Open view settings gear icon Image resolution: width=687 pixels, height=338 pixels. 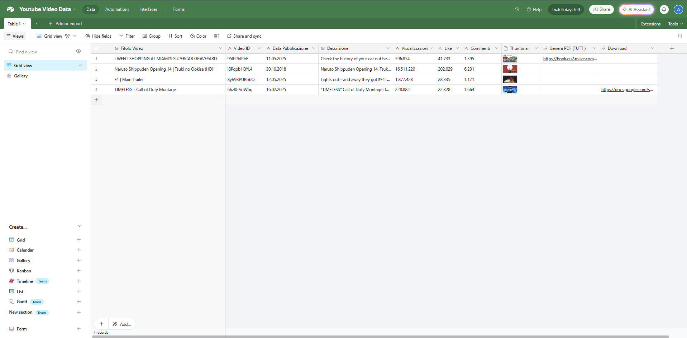[78, 51]
